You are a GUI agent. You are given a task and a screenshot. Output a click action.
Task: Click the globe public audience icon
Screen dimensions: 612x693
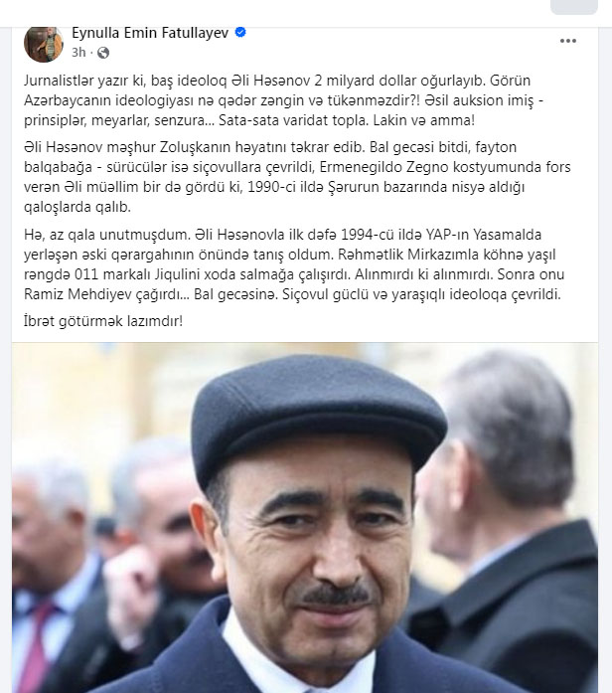[x=103, y=53]
